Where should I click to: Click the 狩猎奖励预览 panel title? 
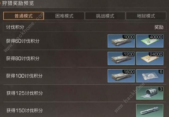[18, 3]
